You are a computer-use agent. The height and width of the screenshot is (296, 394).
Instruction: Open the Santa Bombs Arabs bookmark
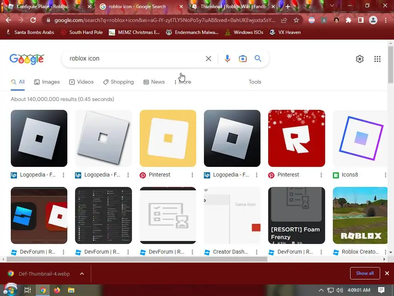coord(30,32)
